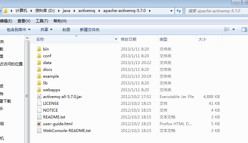This screenshot has width=248, height=143.
Task: Select the lib folder icon
Action: coord(39,83)
